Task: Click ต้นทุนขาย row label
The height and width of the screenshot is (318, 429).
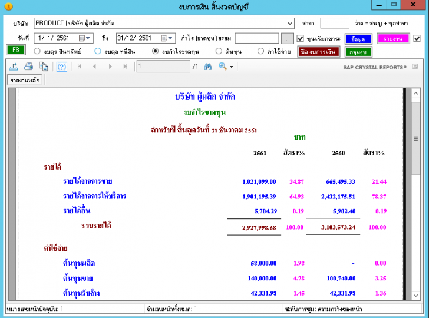Action: pyautogui.click(x=78, y=279)
